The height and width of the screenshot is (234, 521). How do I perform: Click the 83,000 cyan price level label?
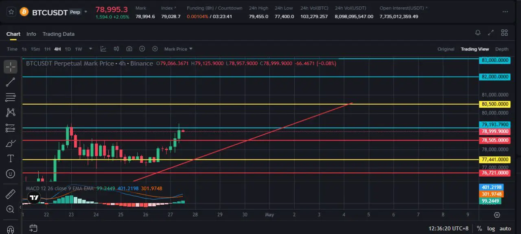click(495, 60)
